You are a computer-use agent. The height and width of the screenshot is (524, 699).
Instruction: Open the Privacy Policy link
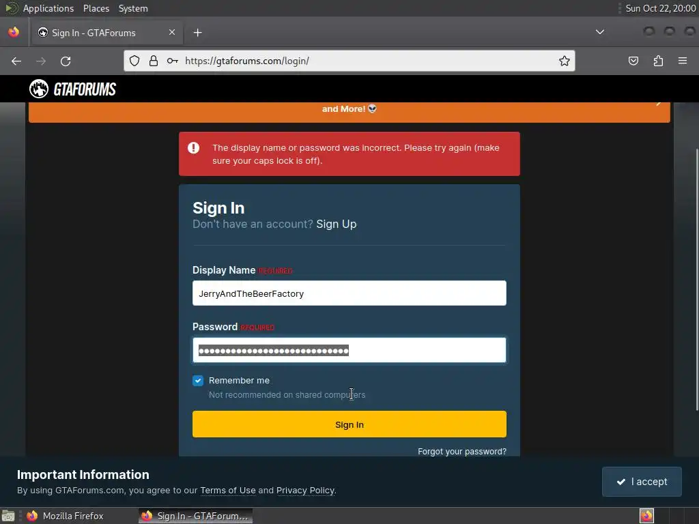[305, 490]
